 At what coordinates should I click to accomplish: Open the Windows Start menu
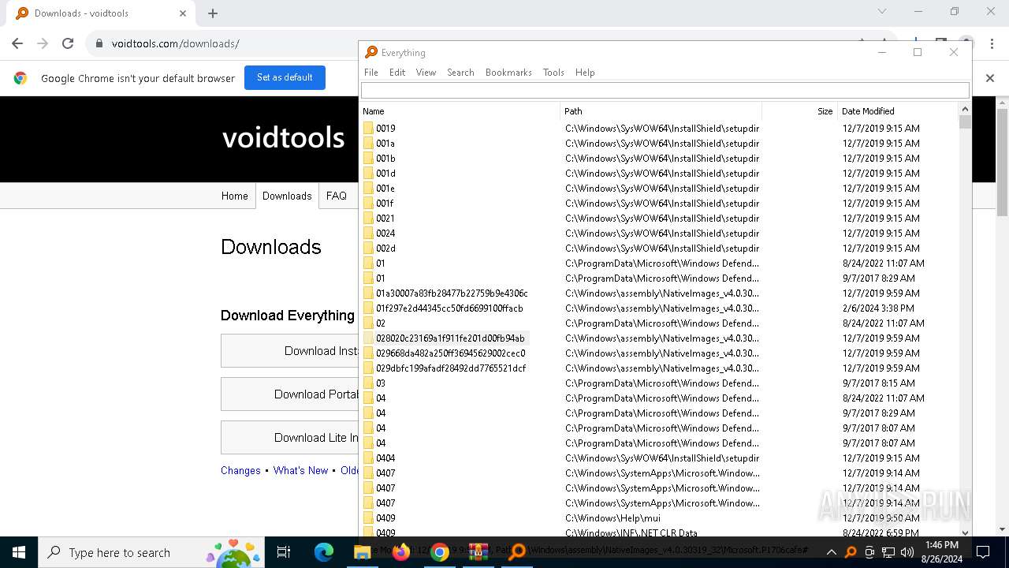coord(19,552)
